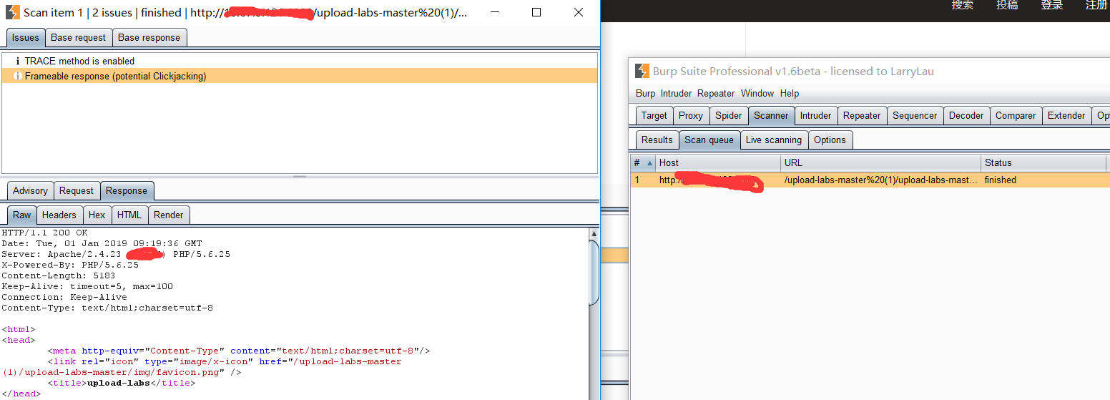Open the Scanner Results sub-tab
This screenshot has width=1110, height=400.
click(x=657, y=140)
